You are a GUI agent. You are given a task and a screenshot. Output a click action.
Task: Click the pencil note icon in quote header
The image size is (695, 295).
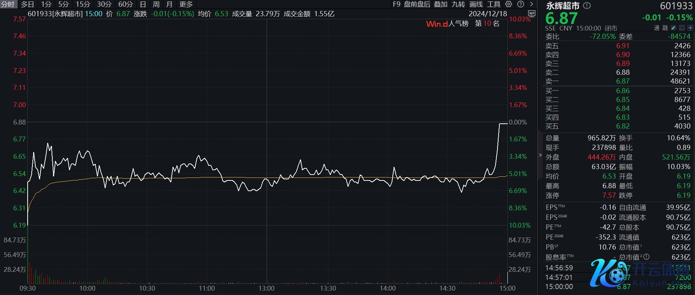point(674,28)
